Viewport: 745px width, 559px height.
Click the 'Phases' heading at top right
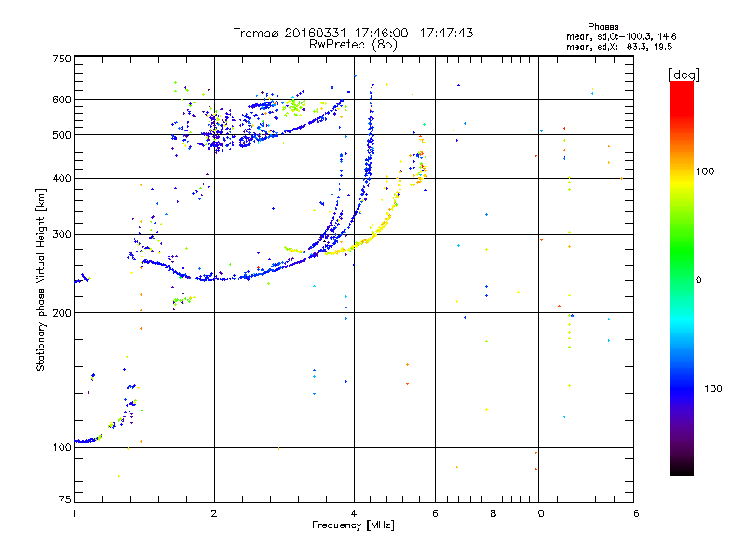click(603, 27)
